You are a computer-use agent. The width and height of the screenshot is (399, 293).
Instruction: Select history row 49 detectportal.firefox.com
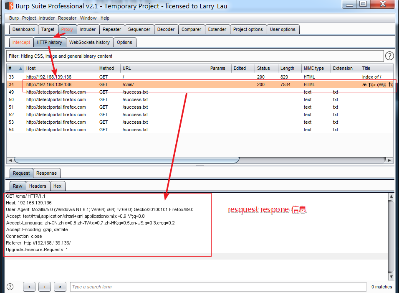click(x=200, y=92)
